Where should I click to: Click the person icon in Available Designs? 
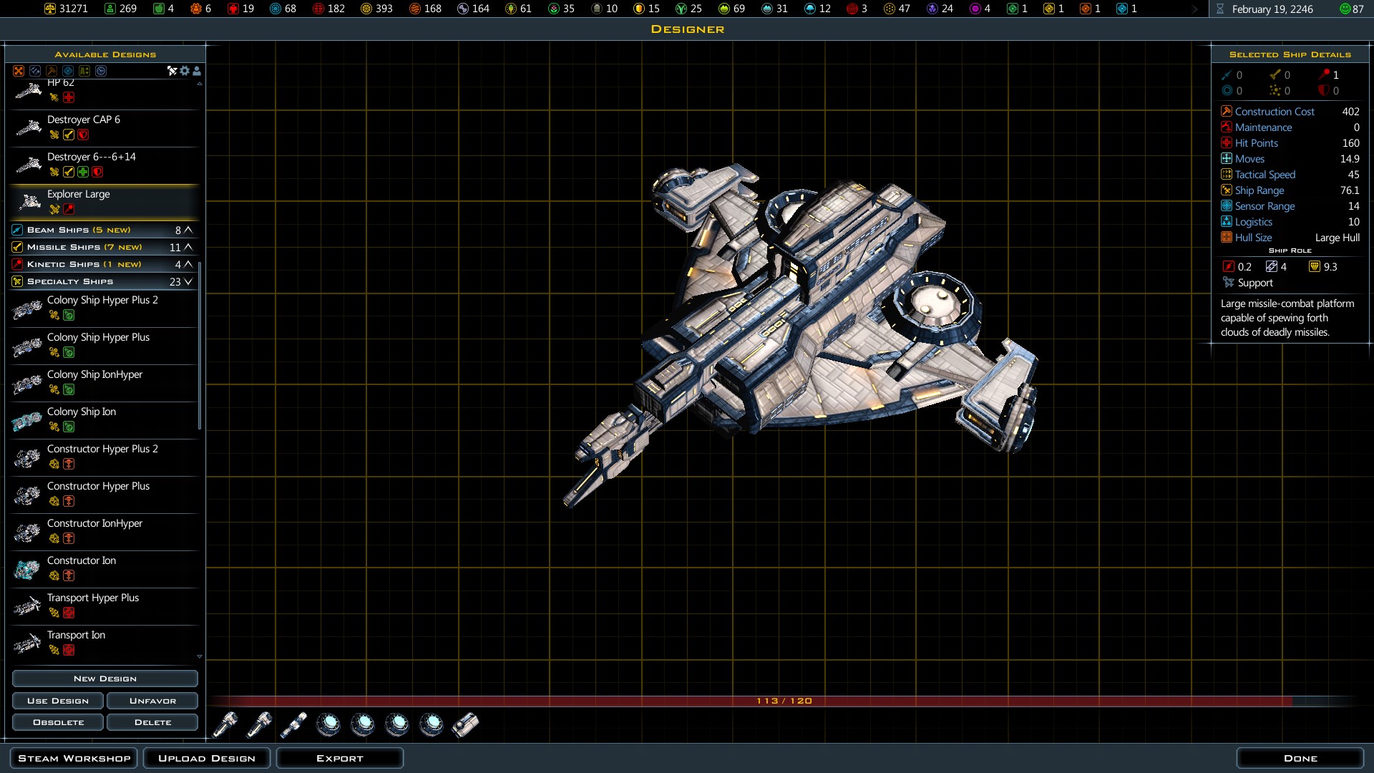point(197,71)
